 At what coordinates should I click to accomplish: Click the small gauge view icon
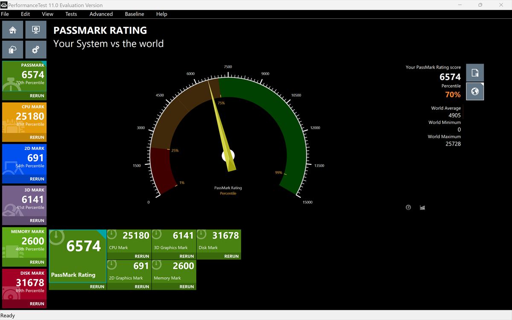point(408,207)
